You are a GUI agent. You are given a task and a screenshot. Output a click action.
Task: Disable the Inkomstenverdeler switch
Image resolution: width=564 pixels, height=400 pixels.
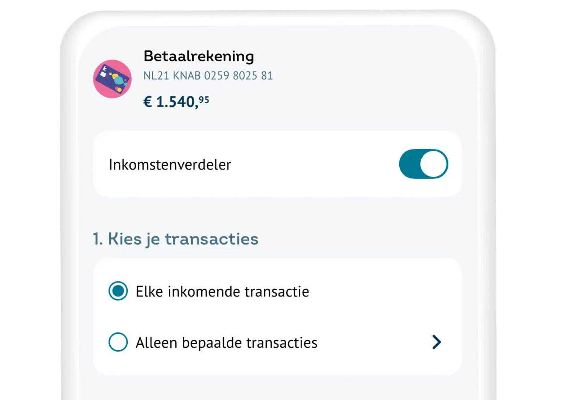coord(423,164)
